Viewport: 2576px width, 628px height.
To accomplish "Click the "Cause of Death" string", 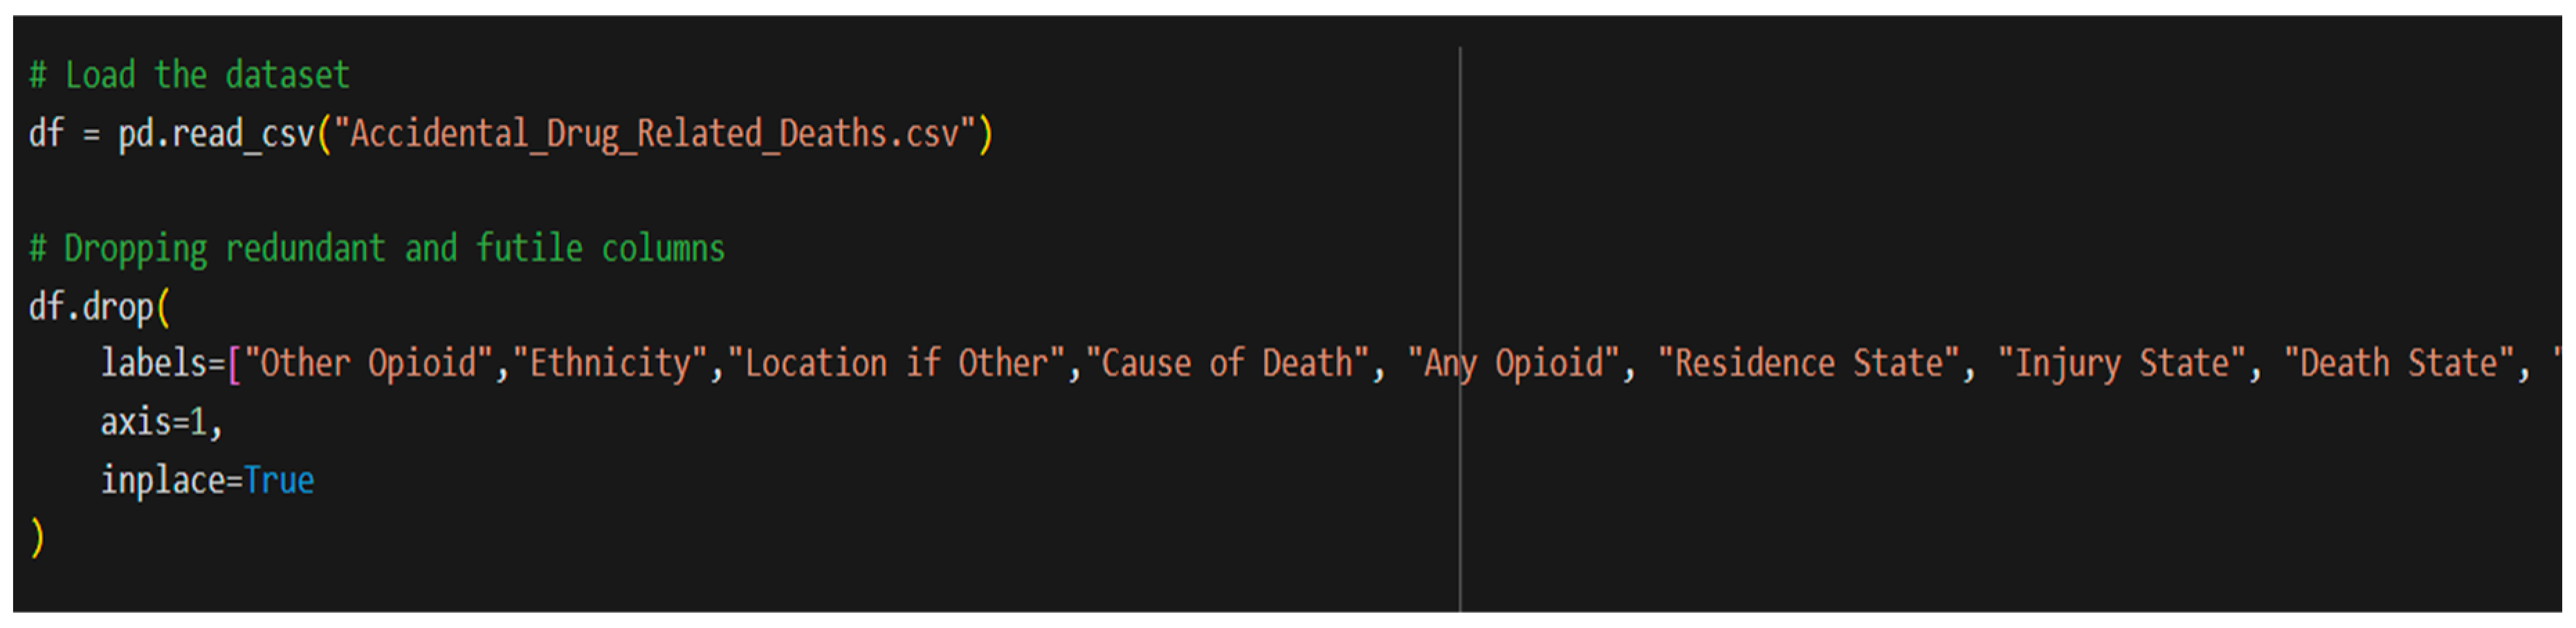I will point(1234,363).
